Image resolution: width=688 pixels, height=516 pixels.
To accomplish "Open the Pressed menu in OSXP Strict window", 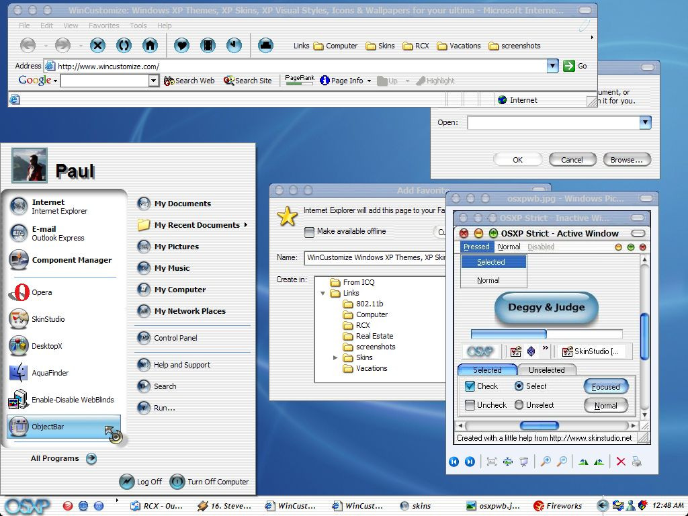I will pos(476,247).
